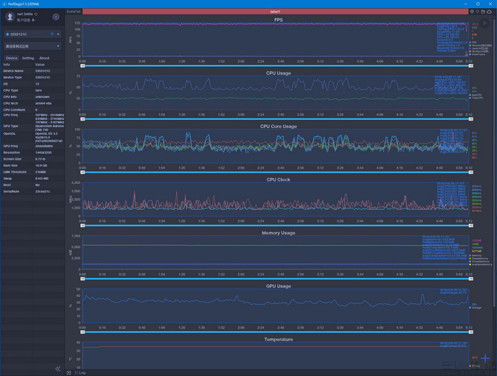The image size is (497, 376).
Task: Click the GPU Usage chart left range handle
Action: pos(83,332)
